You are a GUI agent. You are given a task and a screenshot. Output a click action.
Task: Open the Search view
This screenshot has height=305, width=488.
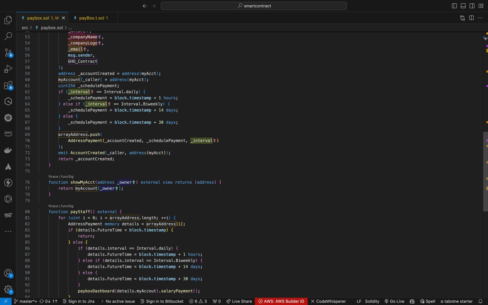click(x=8, y=36)
